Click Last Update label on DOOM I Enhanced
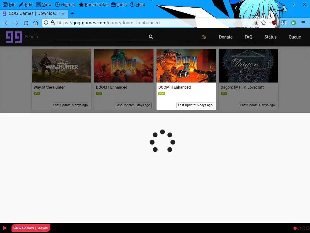Image resolution: width=310 pixels, height=233 pixels. click(x=133, y=105)
